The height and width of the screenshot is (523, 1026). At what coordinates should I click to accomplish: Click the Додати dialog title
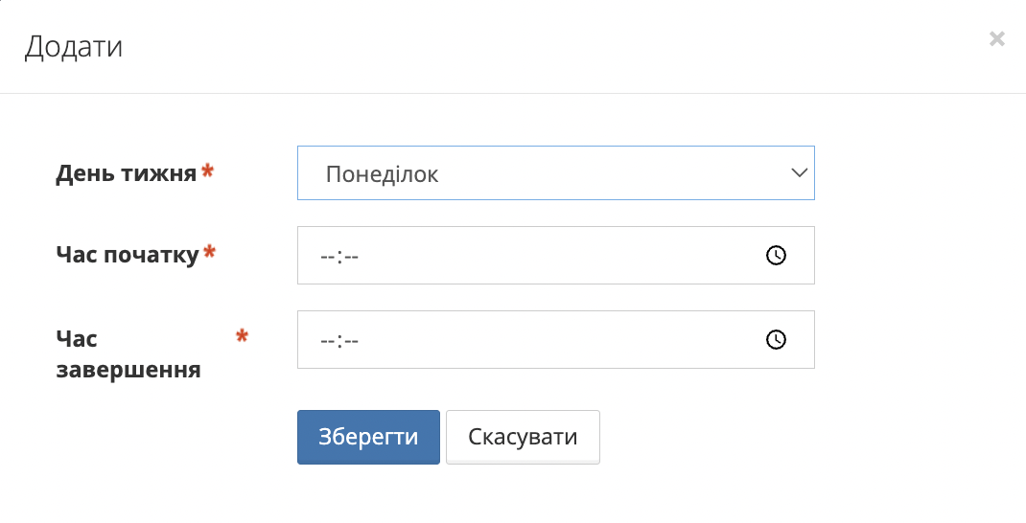74,46
